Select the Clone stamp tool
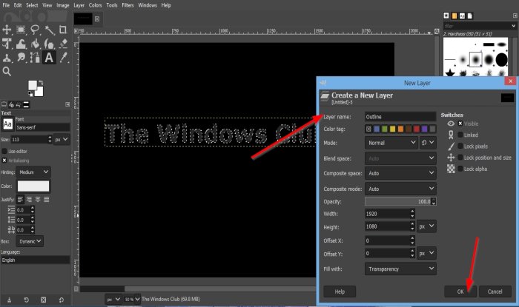The height and width of the screenshot is (307, 519). 7,58
